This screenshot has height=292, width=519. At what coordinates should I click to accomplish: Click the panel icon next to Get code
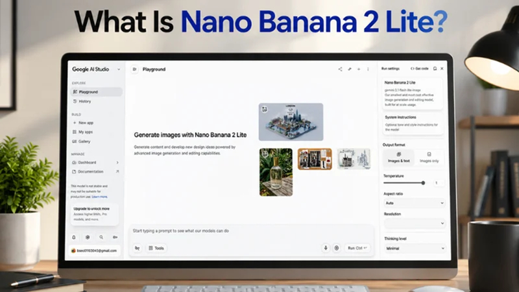(x=435, y=69)
